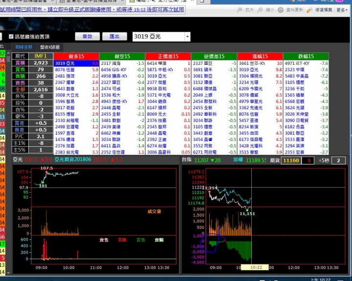Select 3008 大立光 in 做多15 list

tap(76, 95)
